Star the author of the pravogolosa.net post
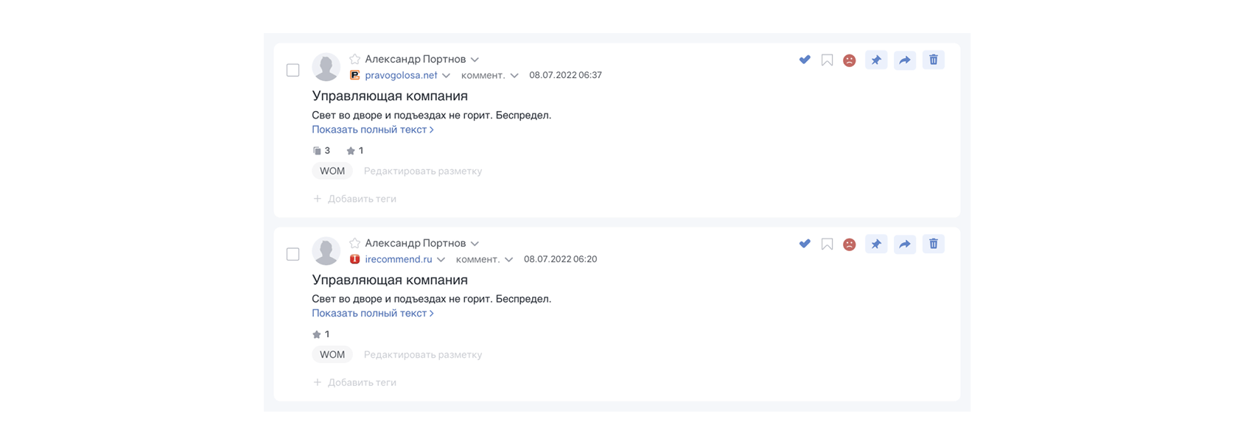1235x444 pixels. click(354, 59)
